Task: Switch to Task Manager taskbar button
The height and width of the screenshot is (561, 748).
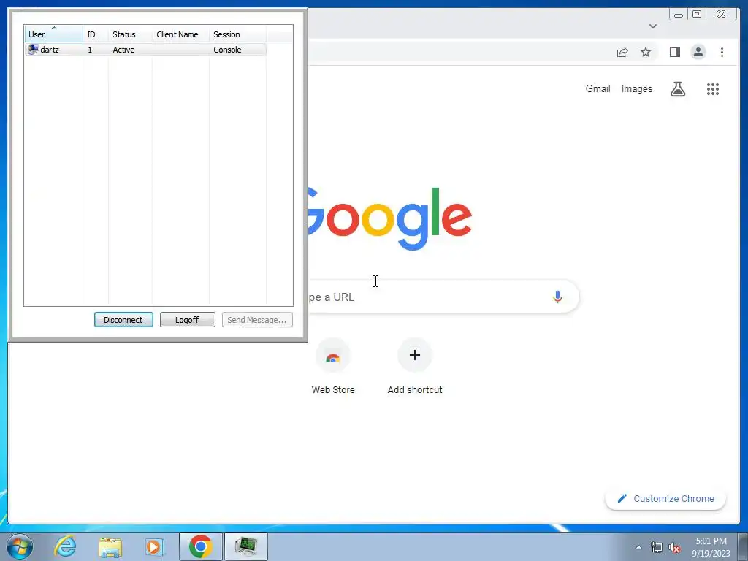Action: point(246,546)
